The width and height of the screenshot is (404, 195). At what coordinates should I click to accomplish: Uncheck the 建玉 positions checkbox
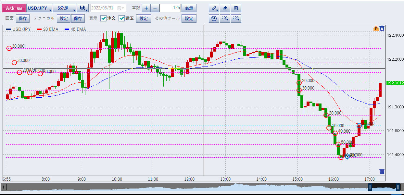(x=122, y=18)
